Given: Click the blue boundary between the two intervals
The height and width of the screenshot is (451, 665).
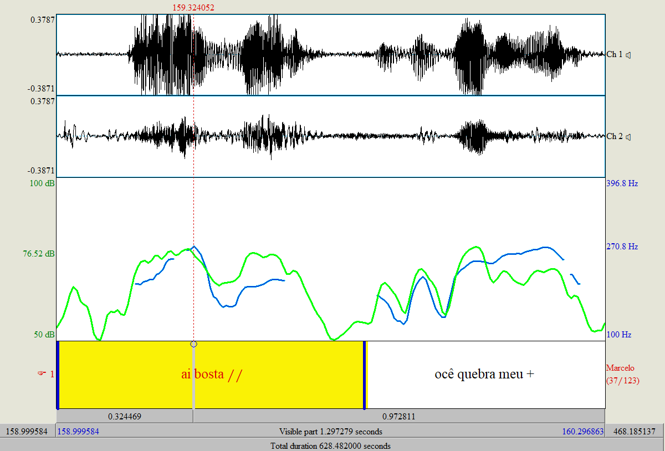Looking at the screenshot, I should point(365,375).
